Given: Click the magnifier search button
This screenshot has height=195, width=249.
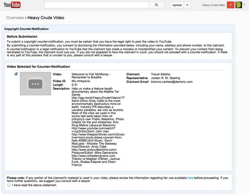Looking at the screenshot, I should pyautogui.click(x=157, y=5).
